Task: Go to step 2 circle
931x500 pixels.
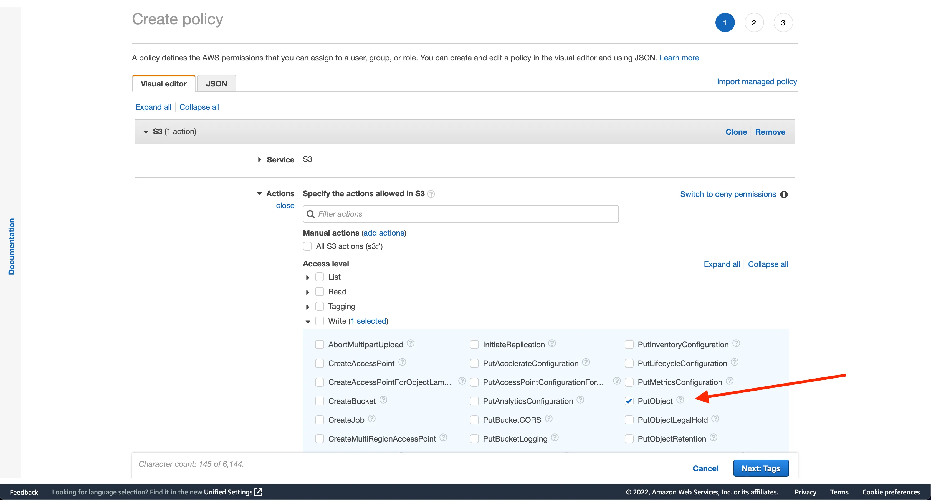Action: coord(753,23)
